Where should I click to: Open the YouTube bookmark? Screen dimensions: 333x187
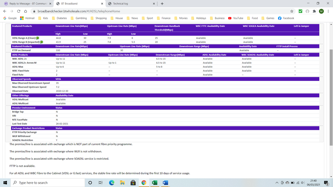click(235, 18)
